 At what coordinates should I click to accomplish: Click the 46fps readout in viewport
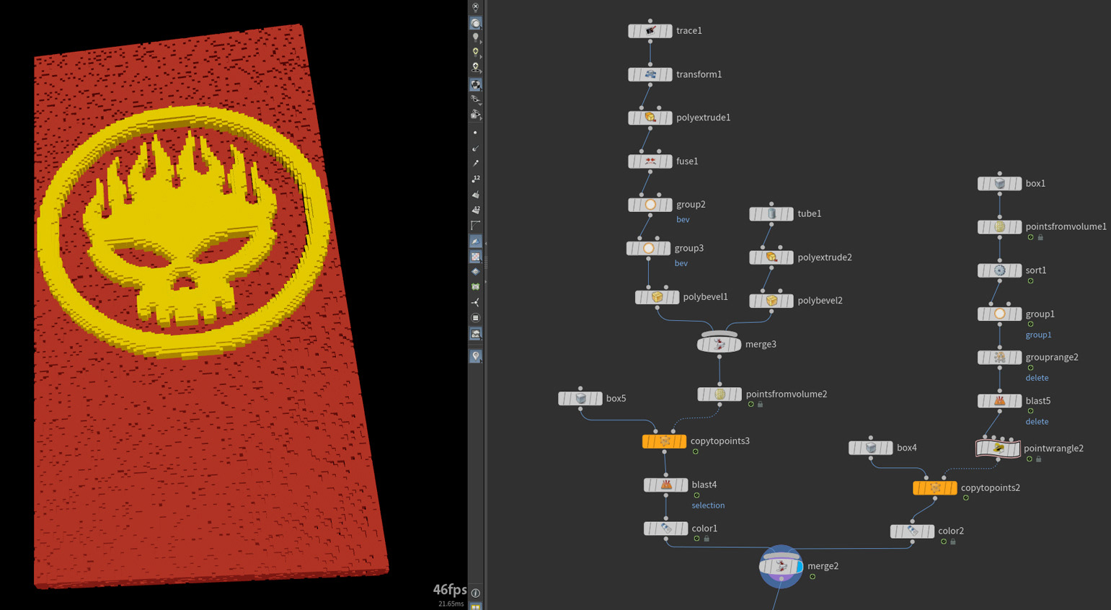(449, 589)
